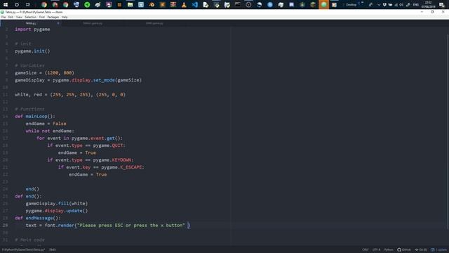This screenshot has width=449, height=253.
Task: Open the Packages menu
Action: 53,17
